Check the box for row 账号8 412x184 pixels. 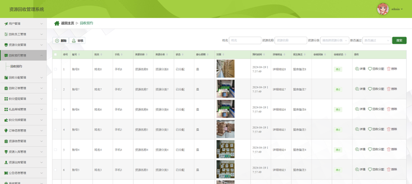tap(55, 69)
